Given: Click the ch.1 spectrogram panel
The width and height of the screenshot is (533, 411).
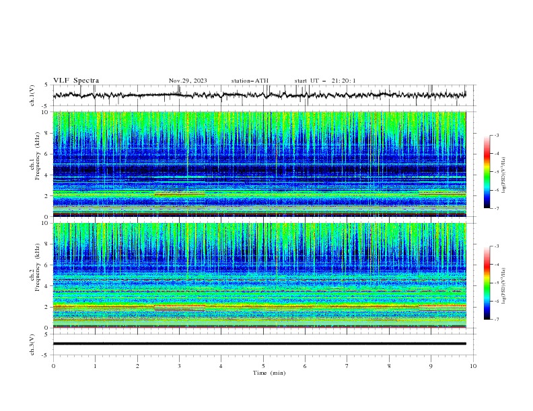Looking at the screenshot, I should point(259,164).
